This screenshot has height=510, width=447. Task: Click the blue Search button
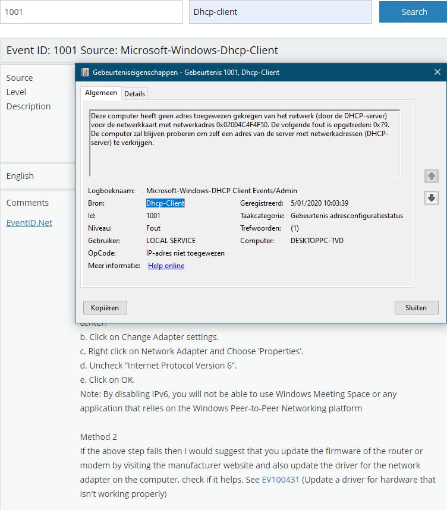[x=413, y=12]
